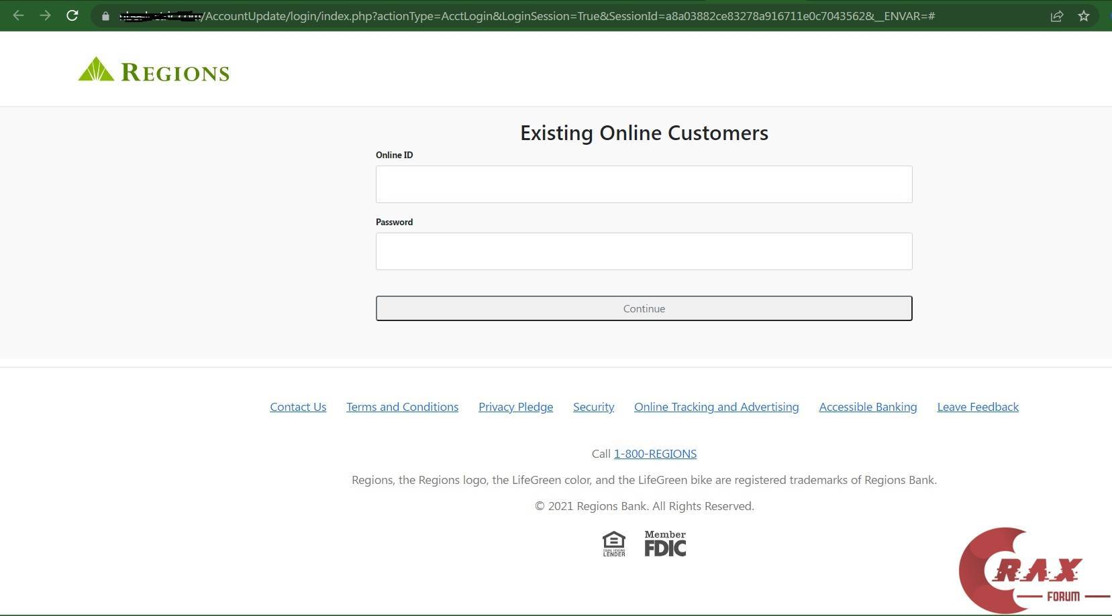Click the Equal Housing Lender icon
This screenshot has width=1112, height=616.
[x=614, y=544]
